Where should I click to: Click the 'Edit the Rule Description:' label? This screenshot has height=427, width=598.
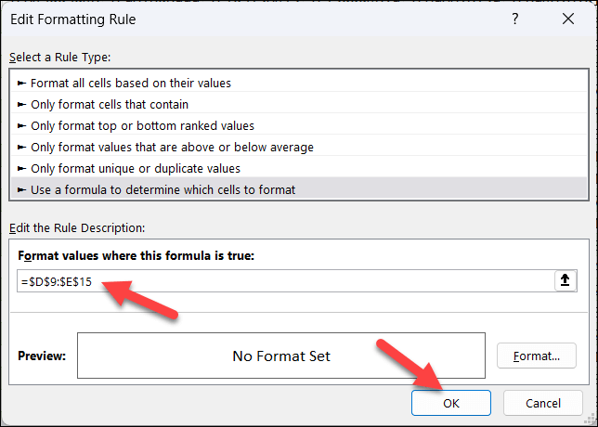[x=77, y=227]
